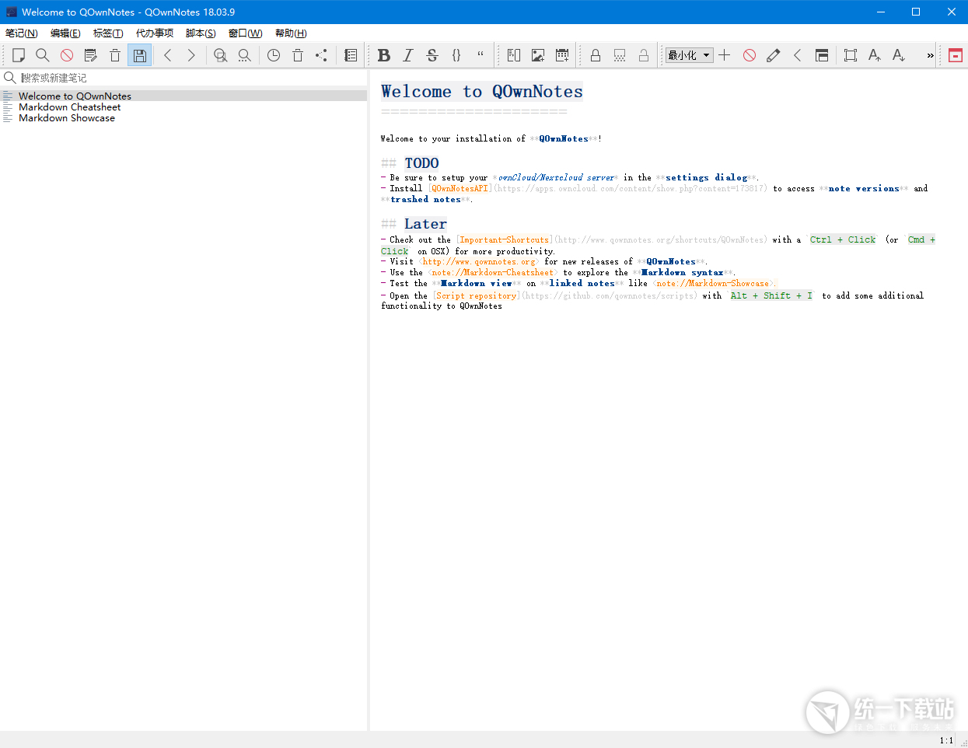
Task: Click the share note icon
Action: pyautogui.click(x=322, y=55)
